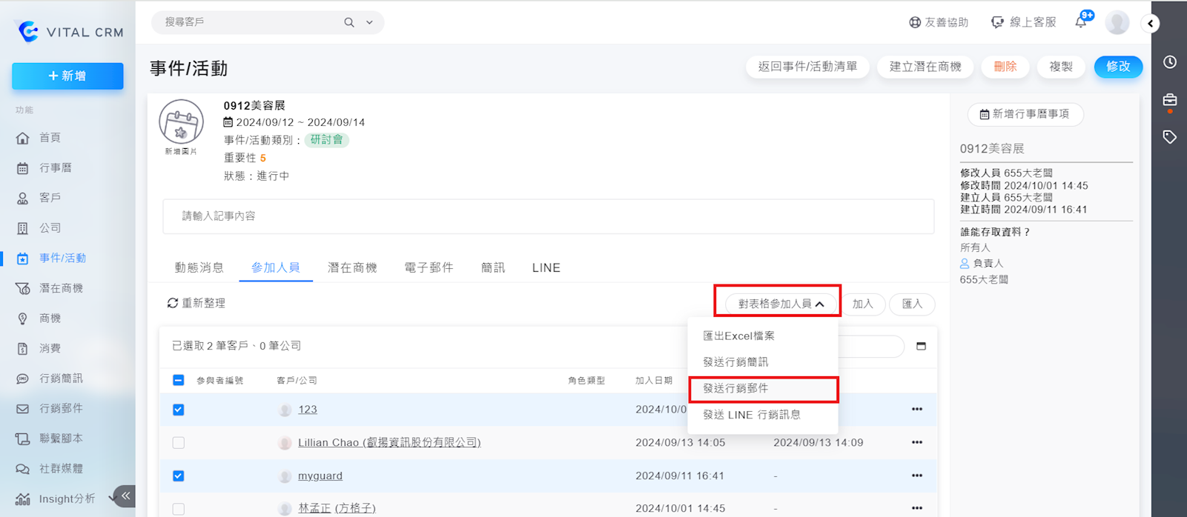Click the 新增 button in sidebar
Screen dimensions: 1187x517
pos(67,76)
